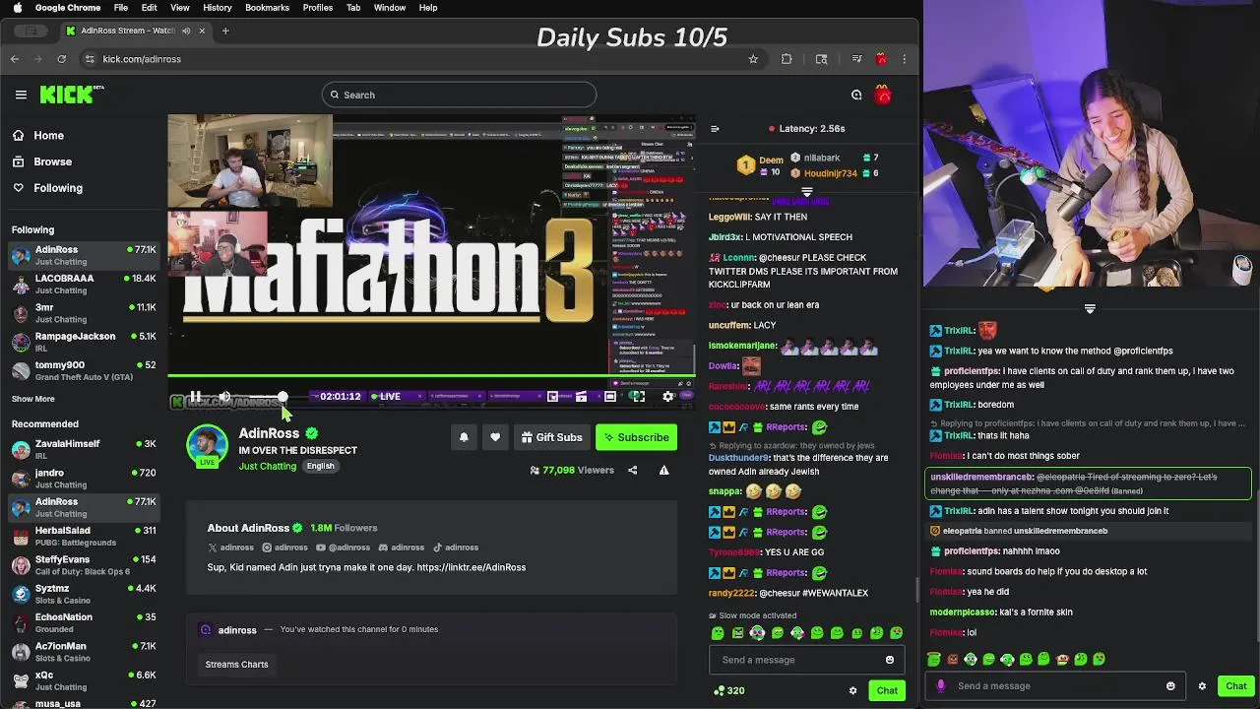Open the History menu in menu bar
This screenshot has width=1260, height=709.
point(218,8)
